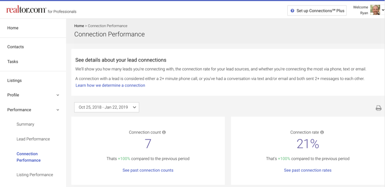Screen dimensions: 385x187
Task: Expand the Profile menu chevron
Action: (x=58, y=95)
